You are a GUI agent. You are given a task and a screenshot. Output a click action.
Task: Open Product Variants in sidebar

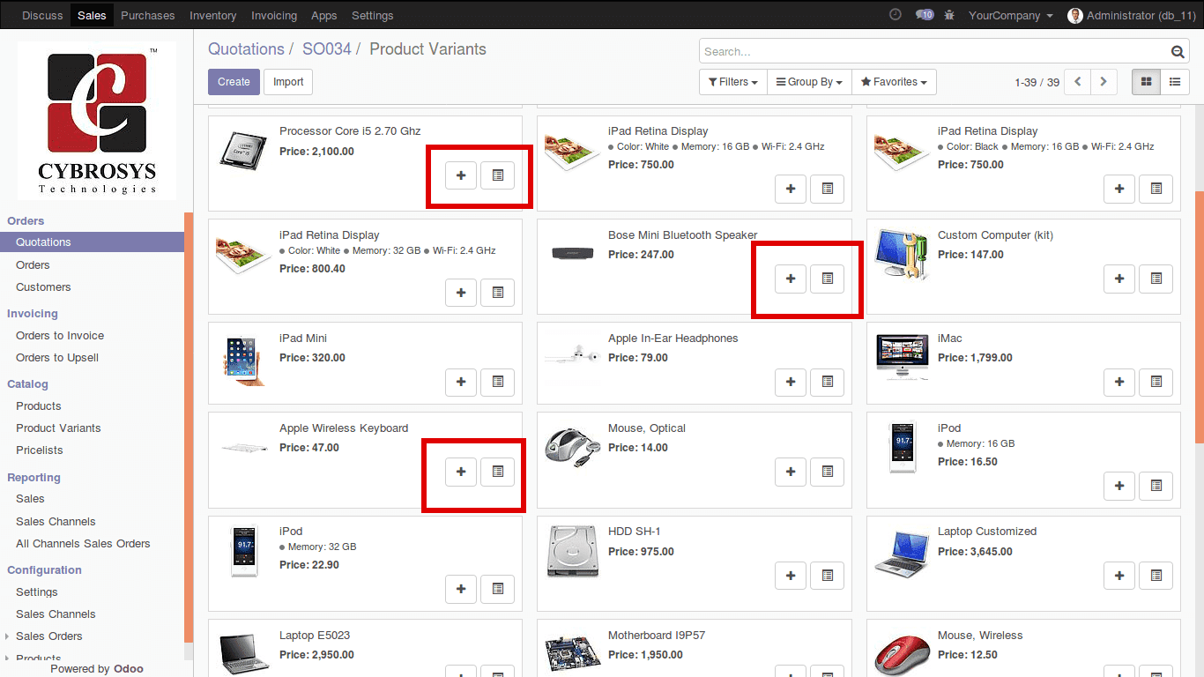click(58, 428)
